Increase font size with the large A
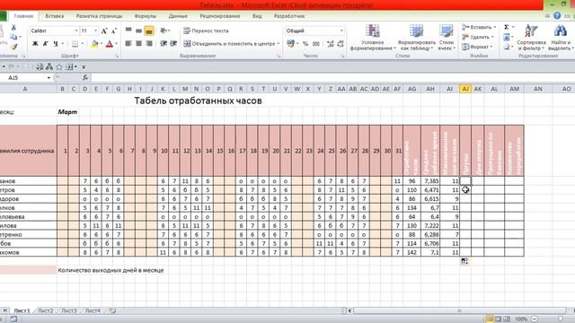This screenshot has width=575, height=323. [104, 31]
